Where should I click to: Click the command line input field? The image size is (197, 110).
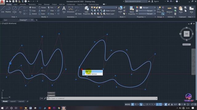tap(102, 98)
